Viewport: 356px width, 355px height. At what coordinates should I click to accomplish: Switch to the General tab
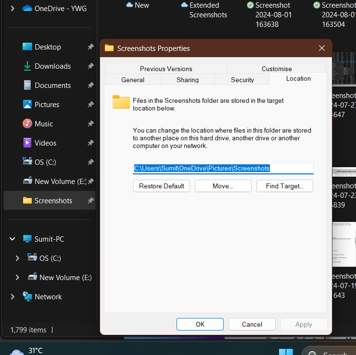[133, 80]
